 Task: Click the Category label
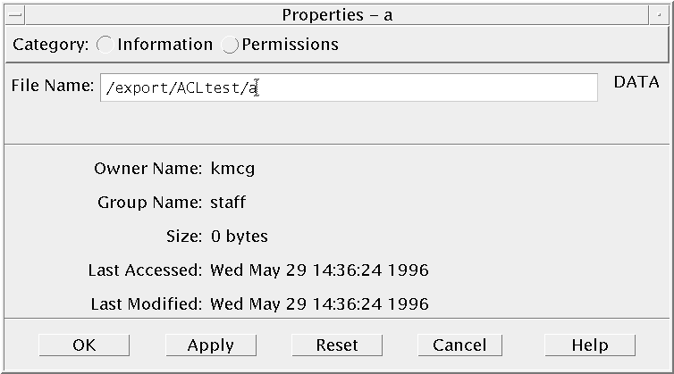click(50, 45)
